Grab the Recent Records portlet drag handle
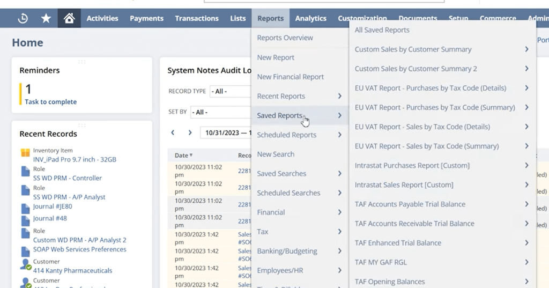Screen dimensions: 549x288 click(82, 125)
